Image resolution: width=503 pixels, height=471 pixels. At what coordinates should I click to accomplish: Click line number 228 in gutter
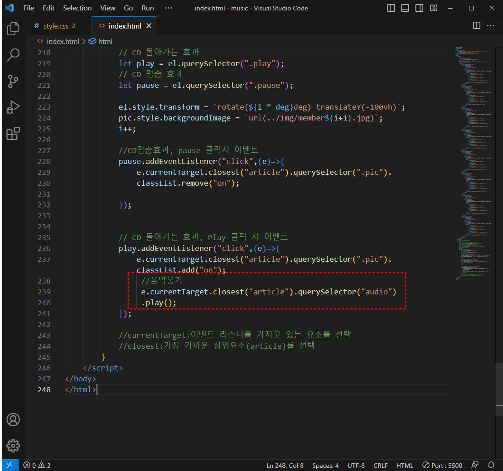tap(44, 161)
